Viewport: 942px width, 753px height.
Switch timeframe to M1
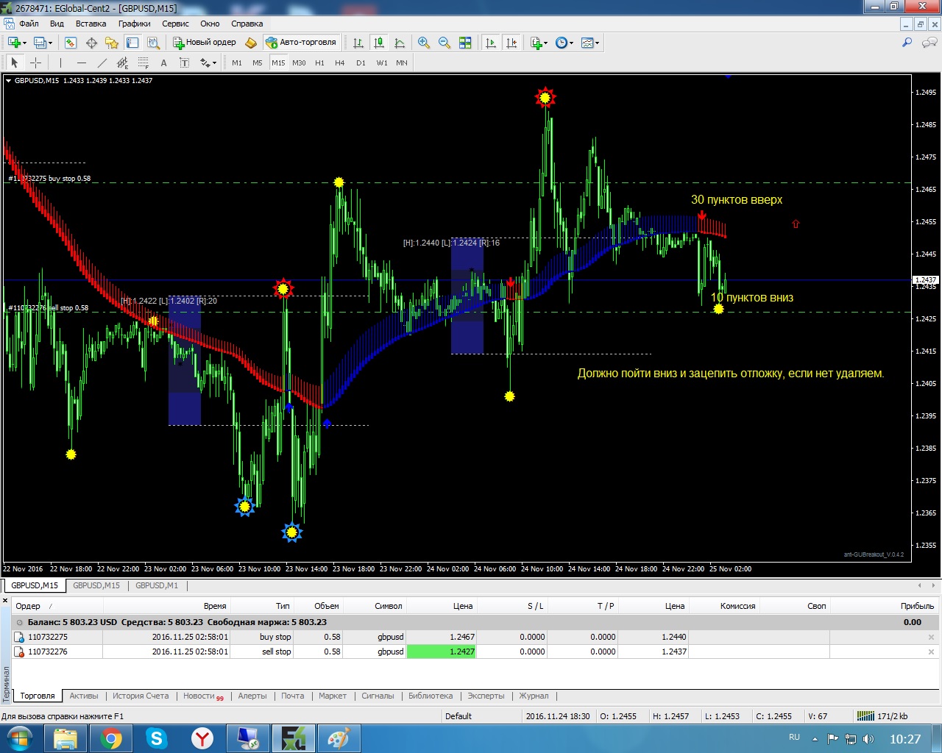coord(237,63)
